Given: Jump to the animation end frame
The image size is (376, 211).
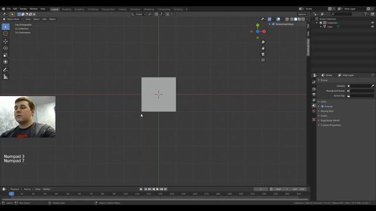Looking at the screenshot, I should click(166, 189).
